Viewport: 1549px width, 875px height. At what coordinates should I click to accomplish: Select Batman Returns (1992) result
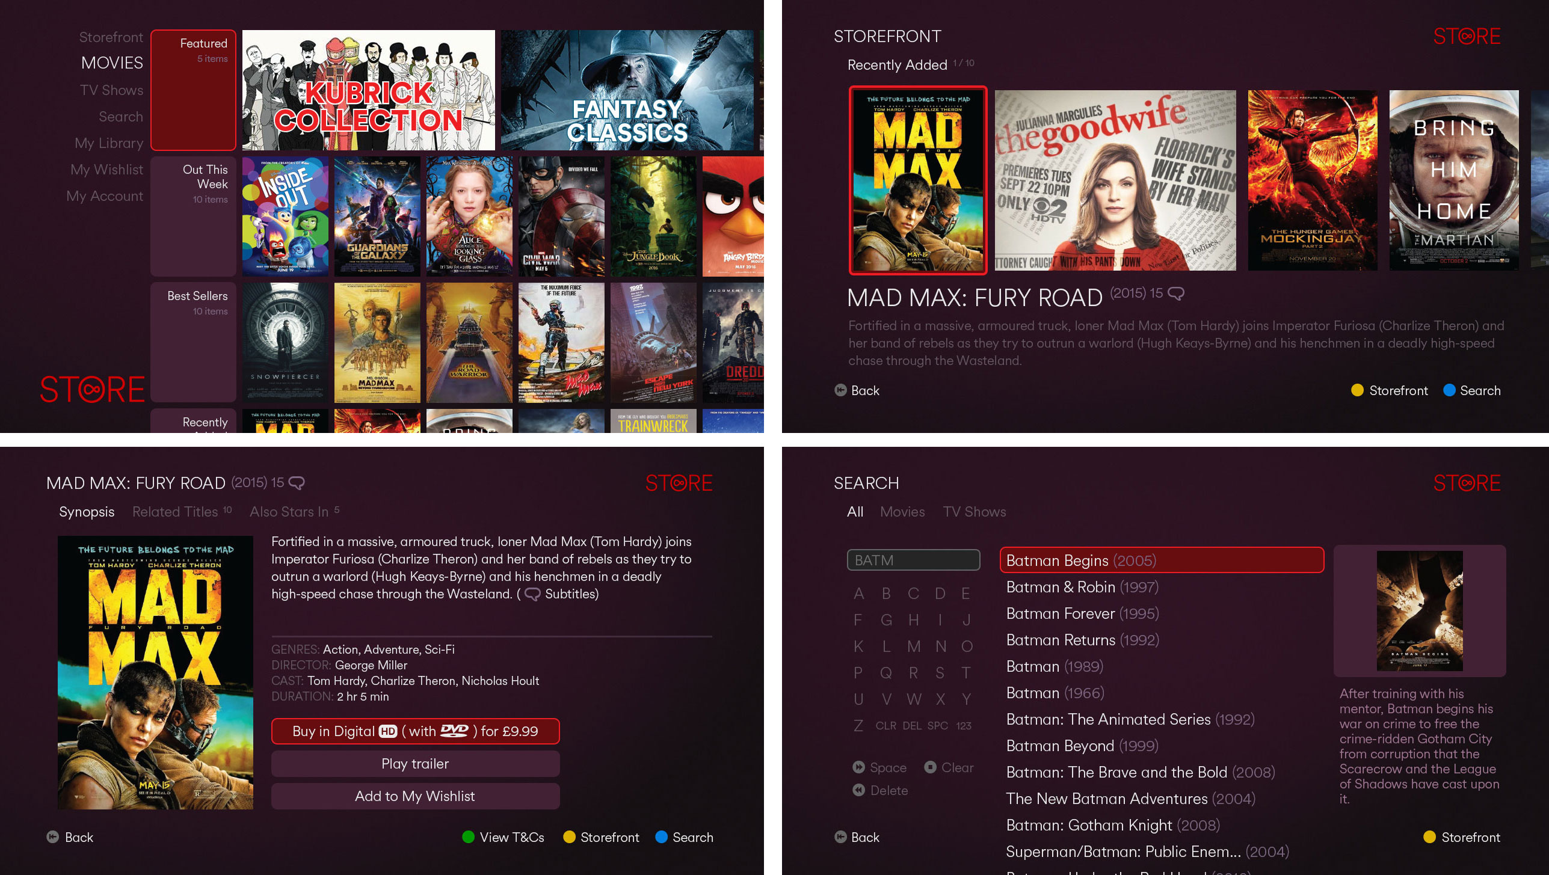click(1082, 640)
